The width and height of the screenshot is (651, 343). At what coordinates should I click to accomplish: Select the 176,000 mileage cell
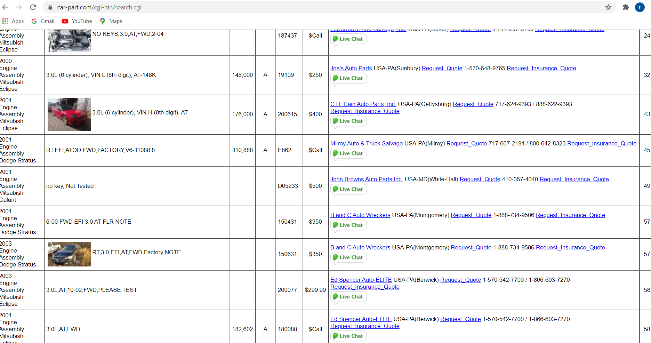tap(243, 114)
